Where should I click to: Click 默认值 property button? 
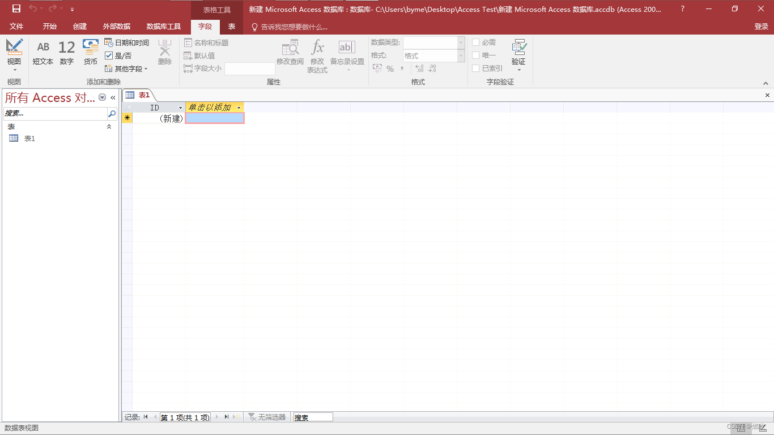tap(199, 56)
